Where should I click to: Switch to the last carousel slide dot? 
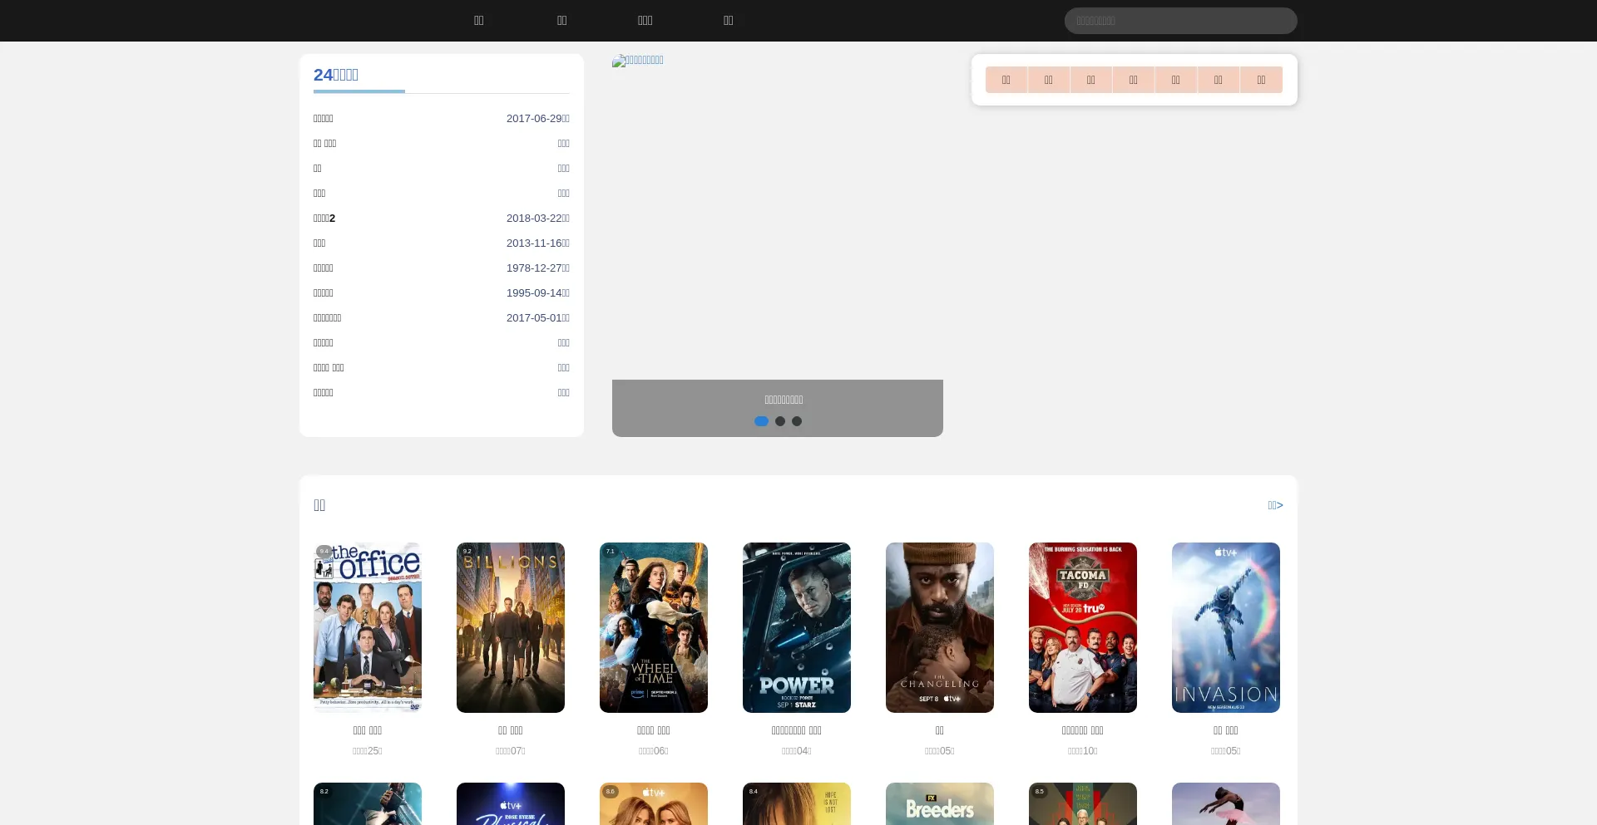[797, 421]
